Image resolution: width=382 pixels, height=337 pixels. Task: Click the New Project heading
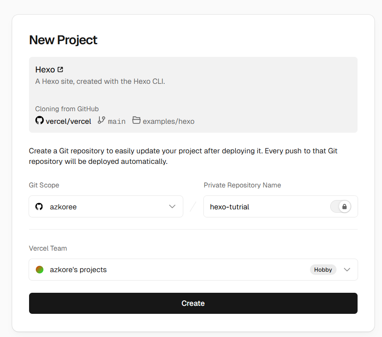(x=63, y=40)
